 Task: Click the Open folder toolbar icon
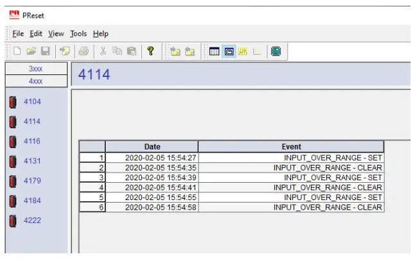click(31, 51)
